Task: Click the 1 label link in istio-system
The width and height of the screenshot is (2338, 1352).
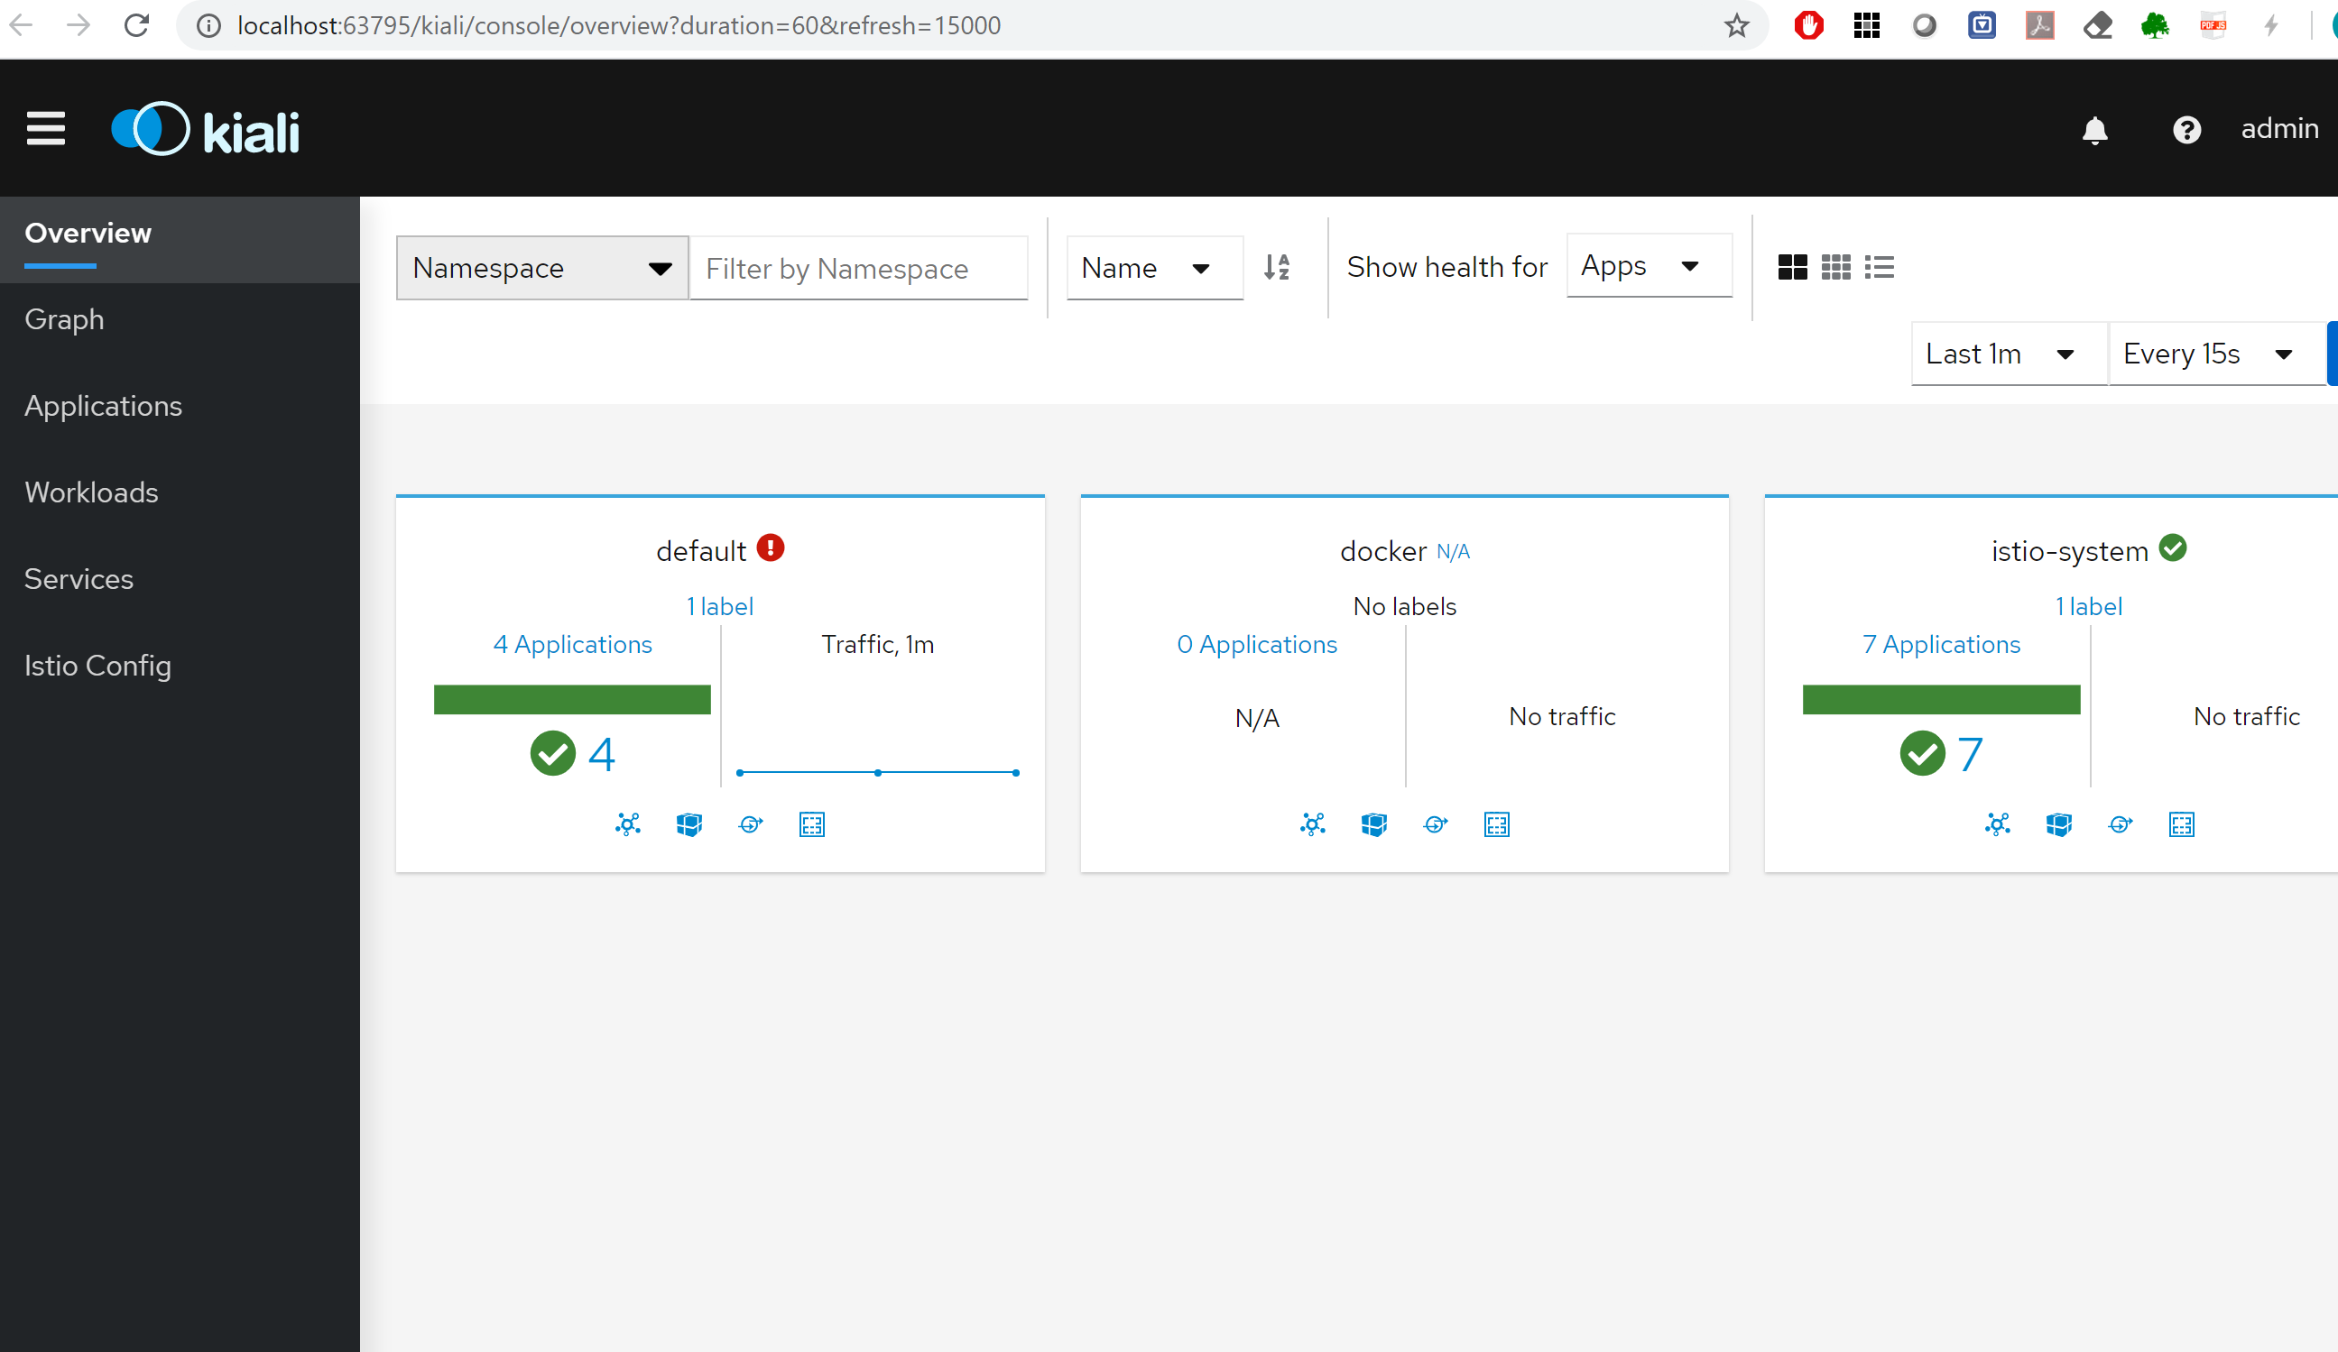Action: [2087, 606]
